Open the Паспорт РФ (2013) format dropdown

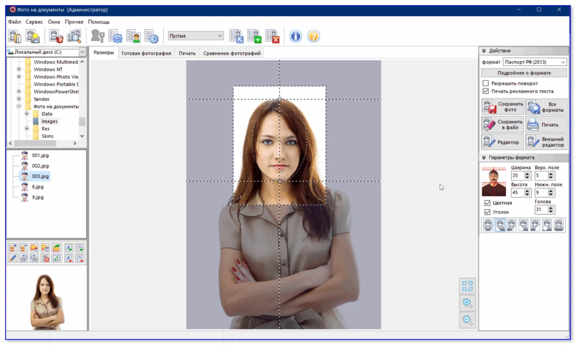click(535, 62)
